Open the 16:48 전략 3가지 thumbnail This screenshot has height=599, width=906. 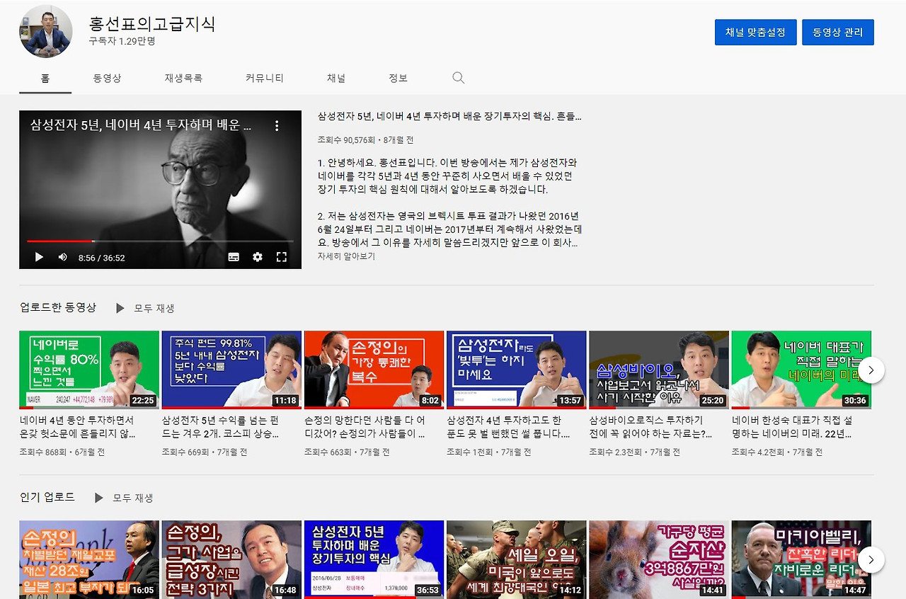tap(231, 559)
